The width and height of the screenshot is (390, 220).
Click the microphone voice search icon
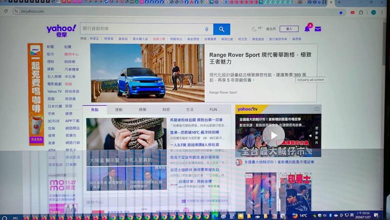click(x=206, y=29)
